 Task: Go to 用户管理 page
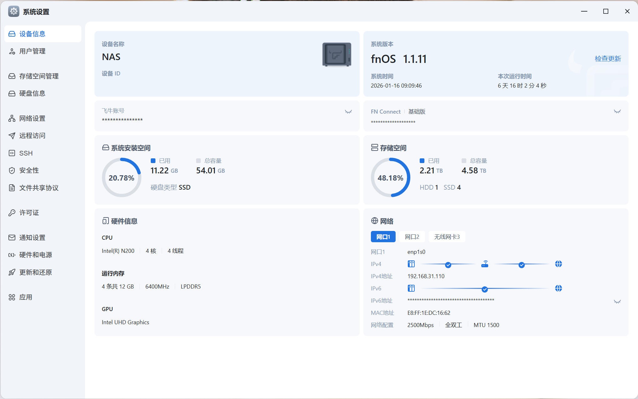pyautogui.click(x=32, y=51)
